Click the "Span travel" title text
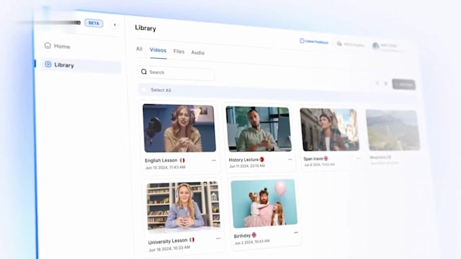This screenshot has width=461, height=259. point(313,159)
